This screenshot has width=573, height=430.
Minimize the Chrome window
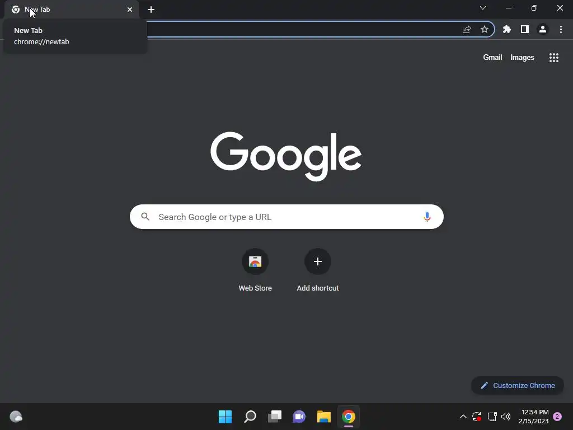pyautogui.click(x=509, y=8)
